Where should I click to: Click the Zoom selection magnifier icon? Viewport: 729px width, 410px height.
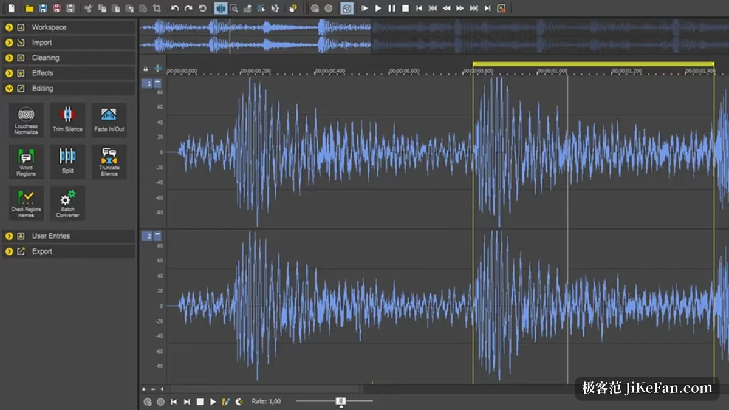(234, 9)
